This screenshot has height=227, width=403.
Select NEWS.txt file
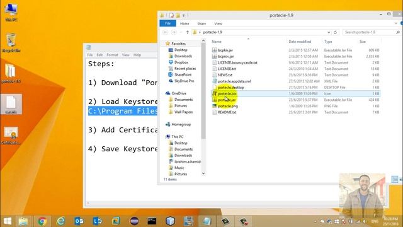[225, 75]
